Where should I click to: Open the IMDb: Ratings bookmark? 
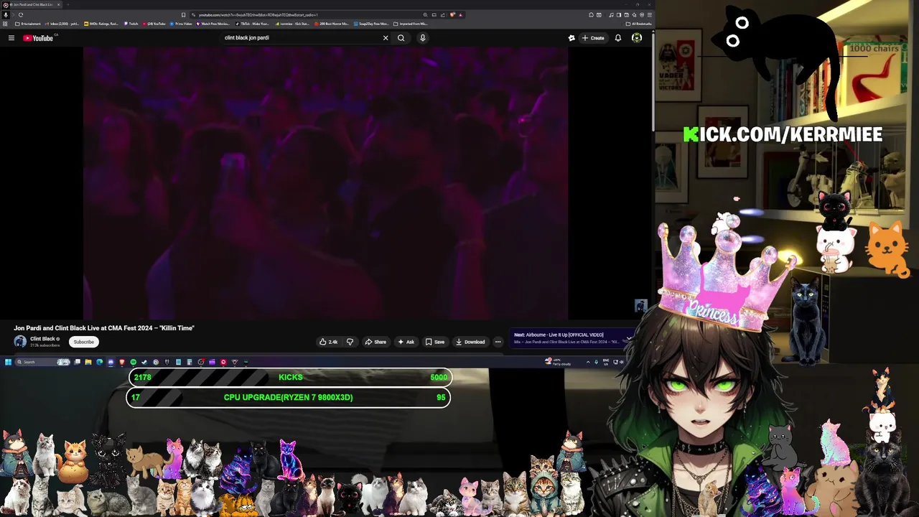tap(101, 24)
